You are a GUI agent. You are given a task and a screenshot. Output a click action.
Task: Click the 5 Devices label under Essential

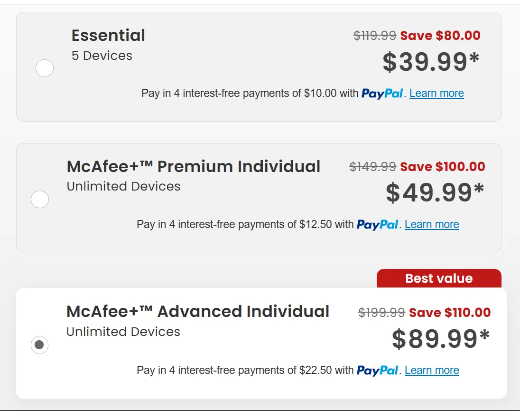tap(102, 56)
